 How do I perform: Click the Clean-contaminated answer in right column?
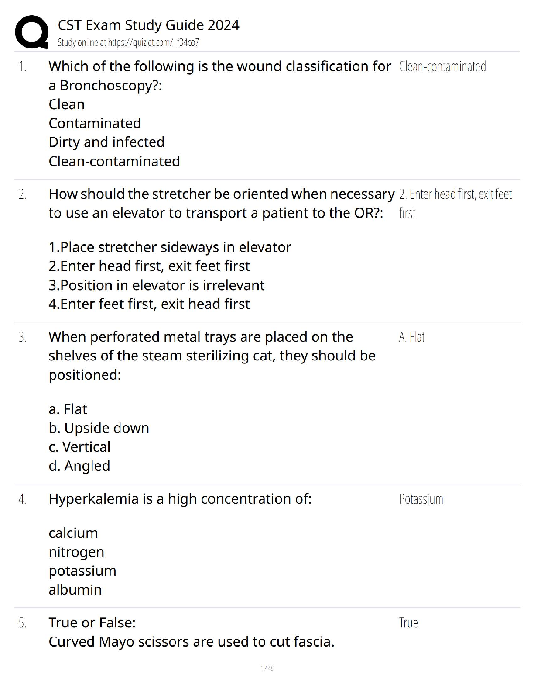442,66
